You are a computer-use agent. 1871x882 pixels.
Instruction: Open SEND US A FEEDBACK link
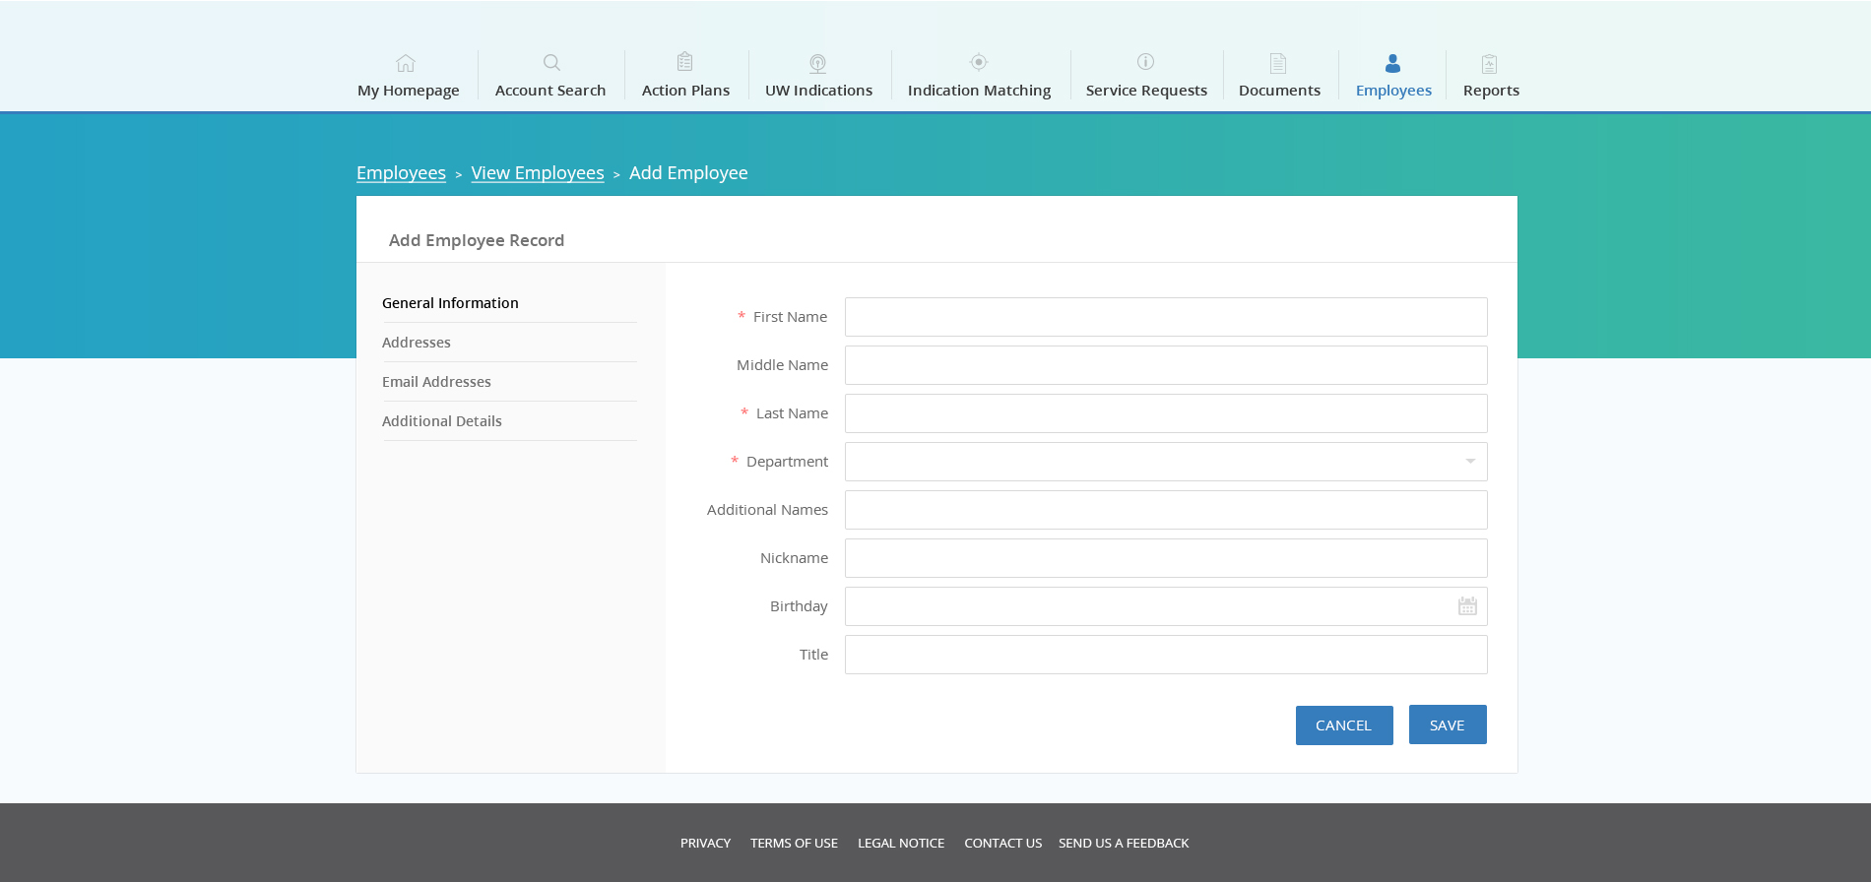point(1124,844)
